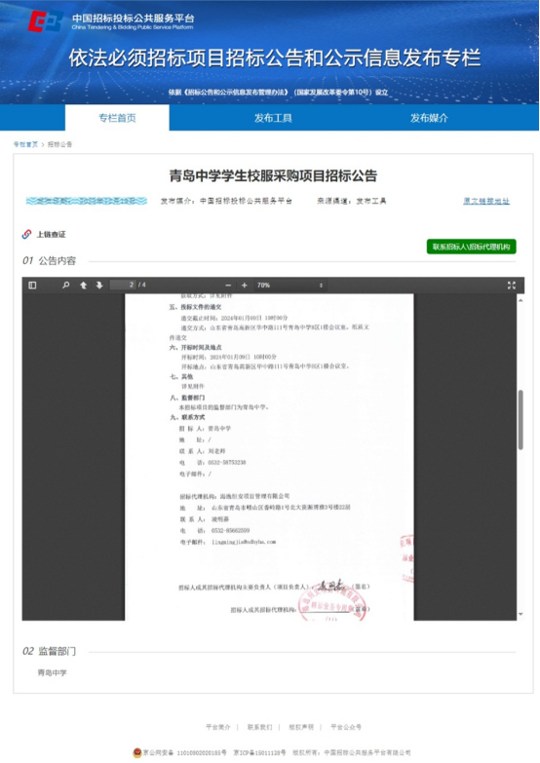Switch to the 专栏首页 tab
The image size is (540, 763).
(x=117, y=118)
